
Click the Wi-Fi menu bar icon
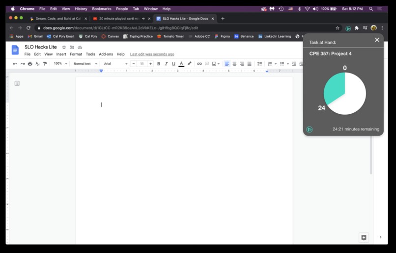(307, 9)
